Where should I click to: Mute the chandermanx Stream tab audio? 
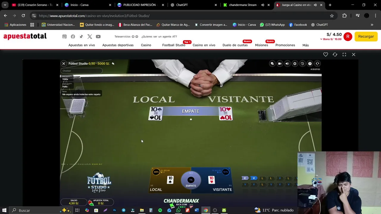(263, 5)
